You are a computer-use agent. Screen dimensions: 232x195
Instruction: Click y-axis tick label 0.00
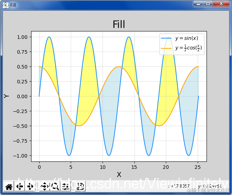(x=22, y=96)
